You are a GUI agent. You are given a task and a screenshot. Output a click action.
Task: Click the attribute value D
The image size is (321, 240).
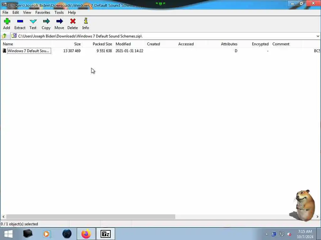pyautogui.click(x=236, y=51)
